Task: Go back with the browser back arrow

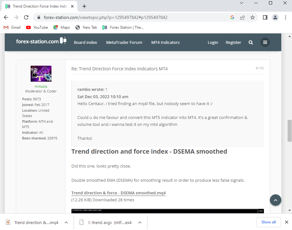Action: [6, 17]
